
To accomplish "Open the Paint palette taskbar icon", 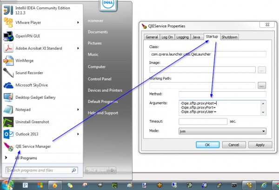I will 130,185.
